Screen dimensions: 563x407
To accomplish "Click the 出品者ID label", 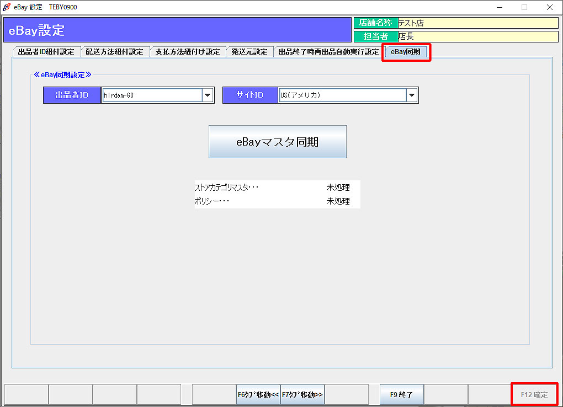I will tap(72, 95).
